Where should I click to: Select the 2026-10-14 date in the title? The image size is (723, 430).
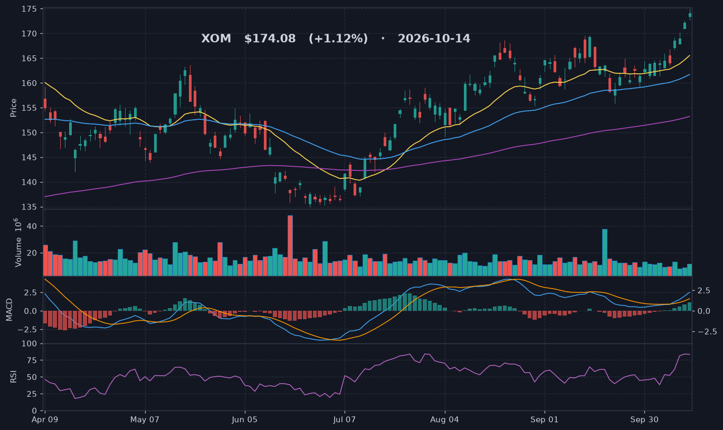434,39
